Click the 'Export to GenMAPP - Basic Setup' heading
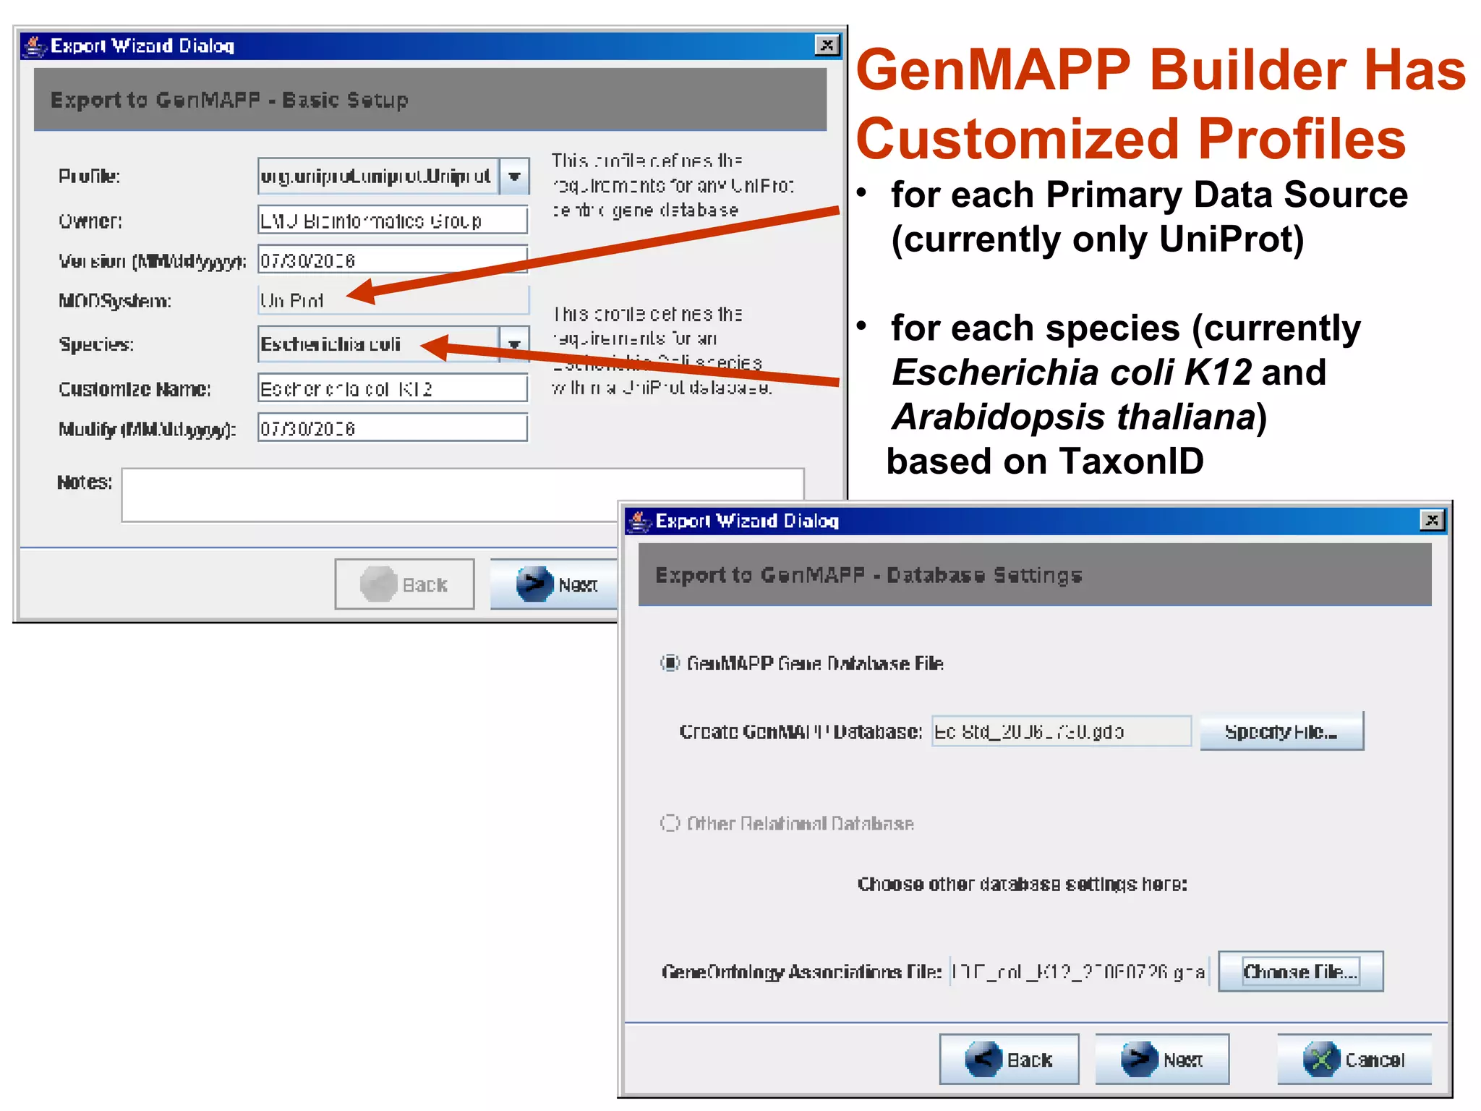Screen dimensions: 1481x1111 (x=229, y=99)
